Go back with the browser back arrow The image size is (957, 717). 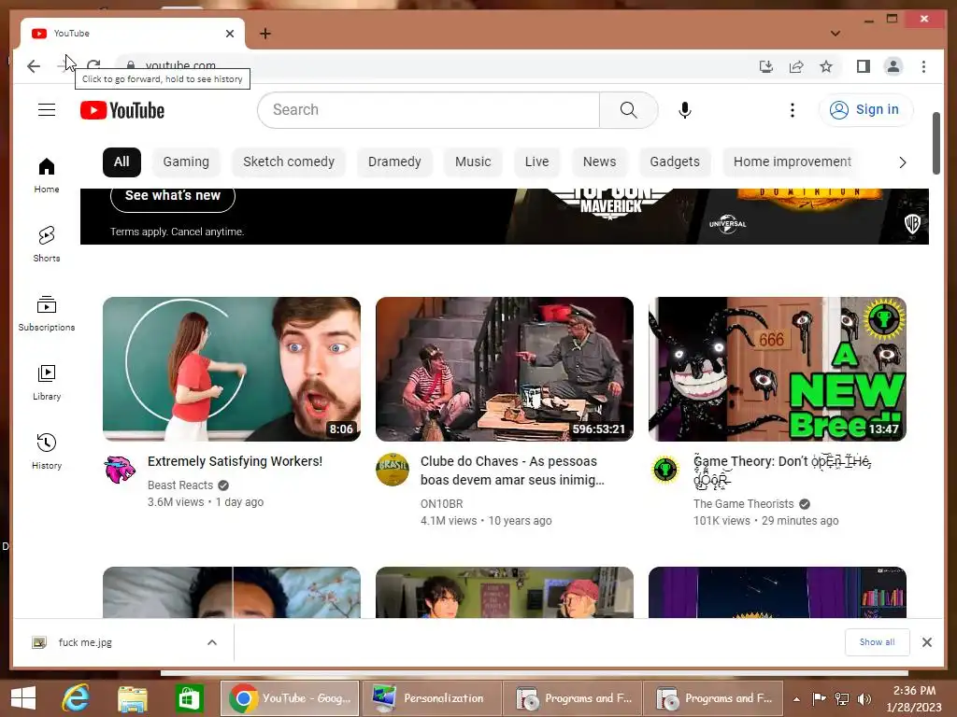click(x=34, y=66)
